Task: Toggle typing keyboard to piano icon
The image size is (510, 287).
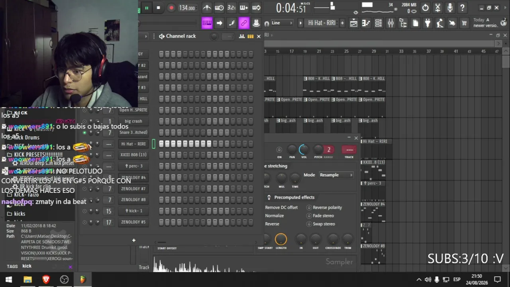Action: click(x=207, y=23)
